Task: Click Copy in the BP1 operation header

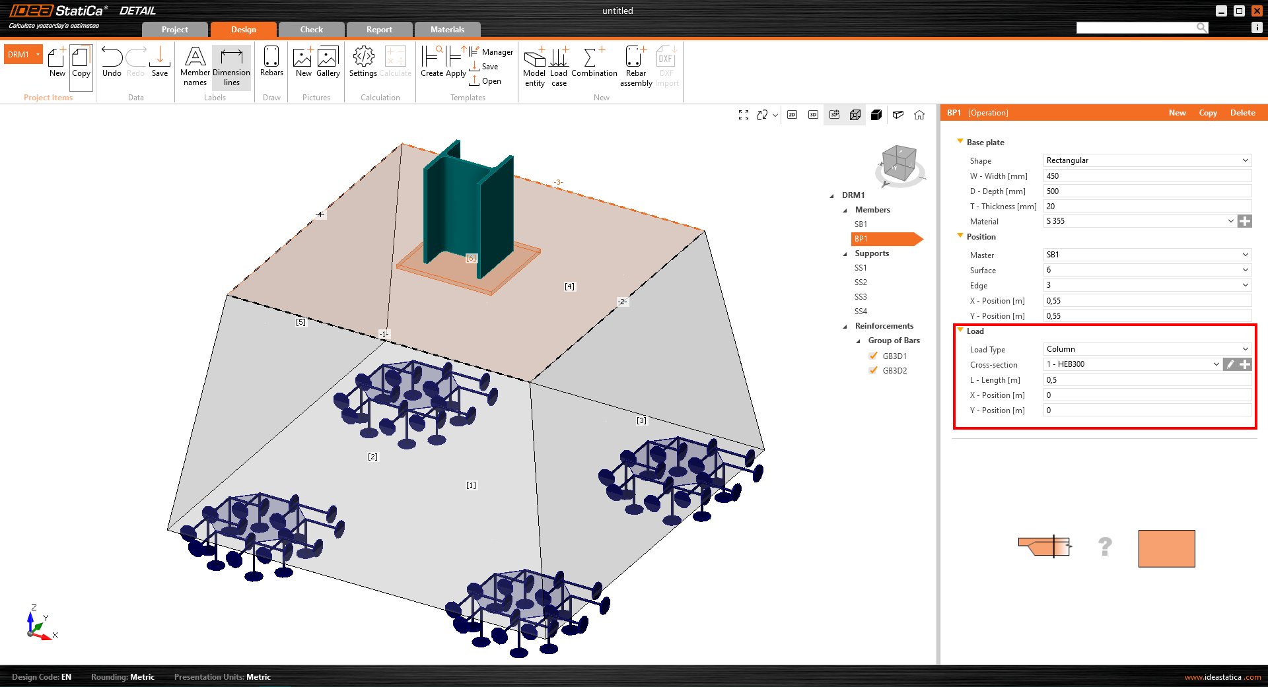Action: click(x=1207, y=113)
